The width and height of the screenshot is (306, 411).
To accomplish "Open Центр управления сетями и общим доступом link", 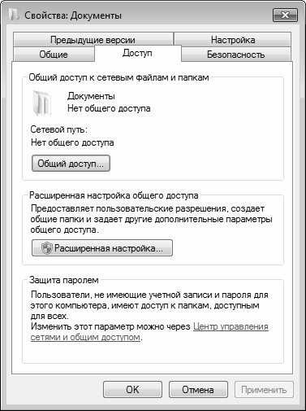I will click(149, 332).
